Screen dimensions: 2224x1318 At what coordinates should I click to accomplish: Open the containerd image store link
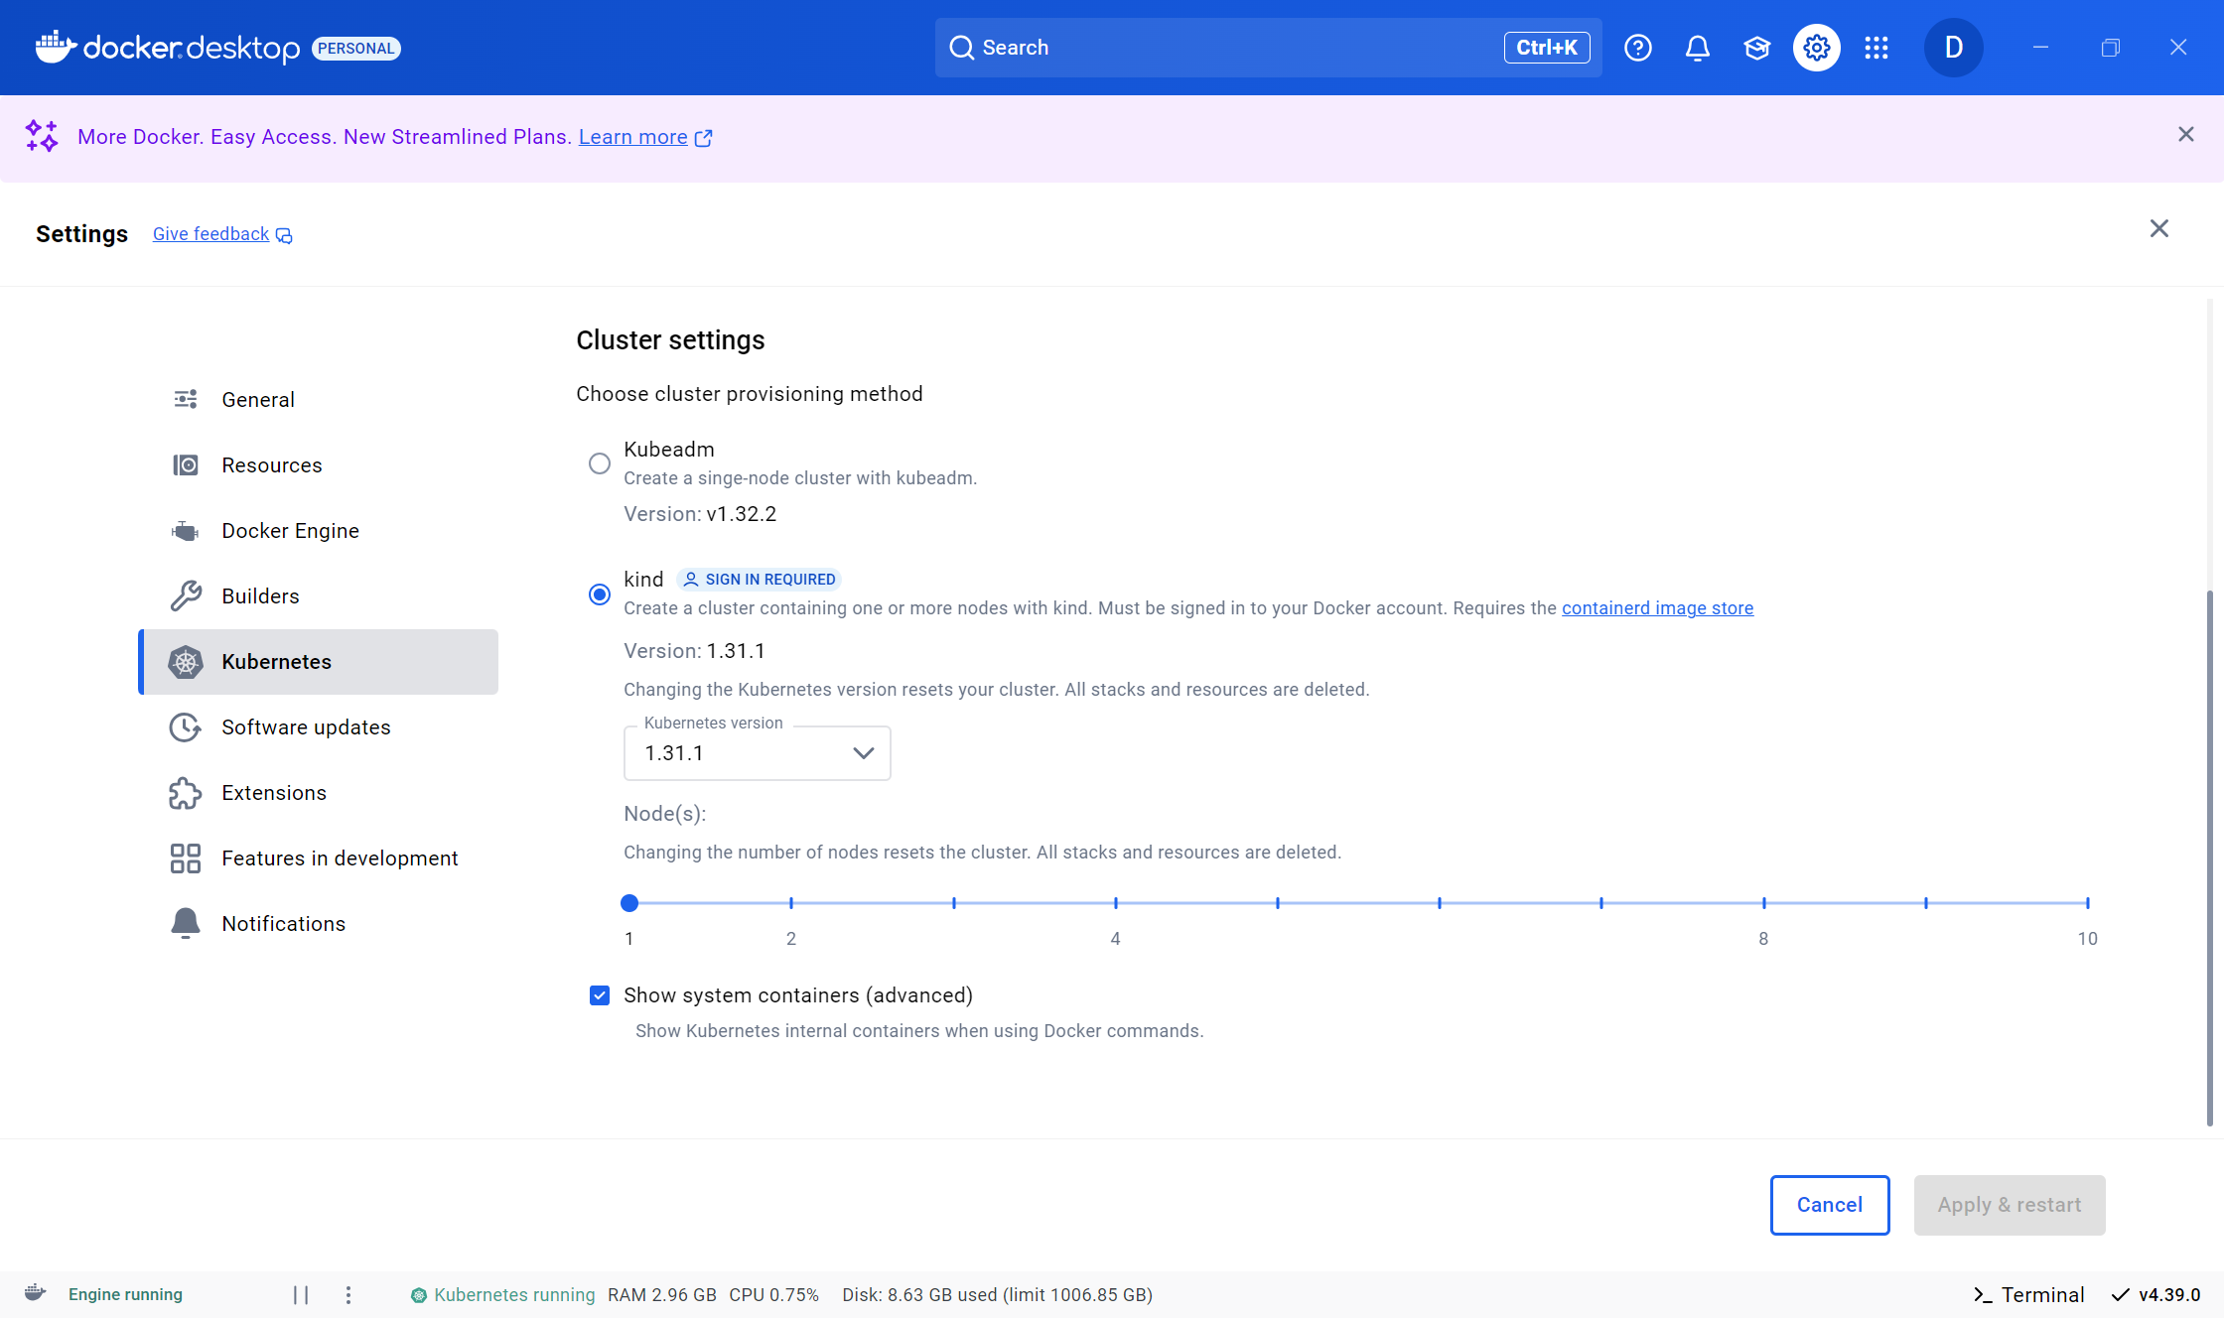point(1657,608)
